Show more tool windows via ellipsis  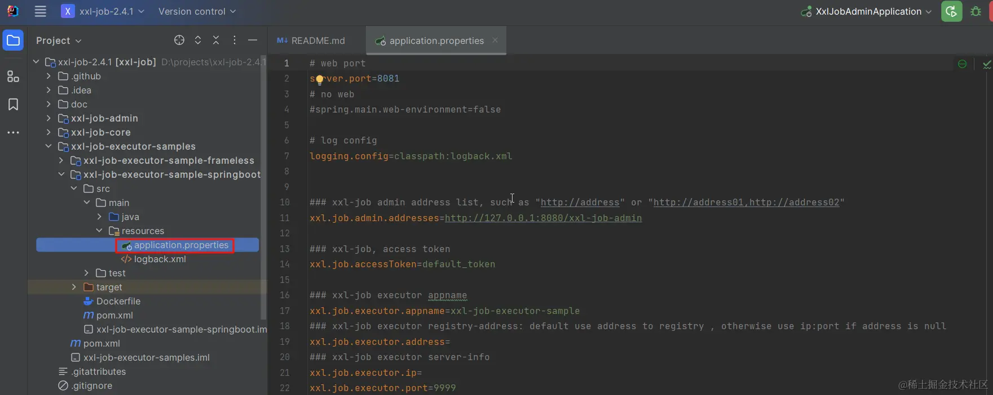pyautogui.click(x=14, y=133)
